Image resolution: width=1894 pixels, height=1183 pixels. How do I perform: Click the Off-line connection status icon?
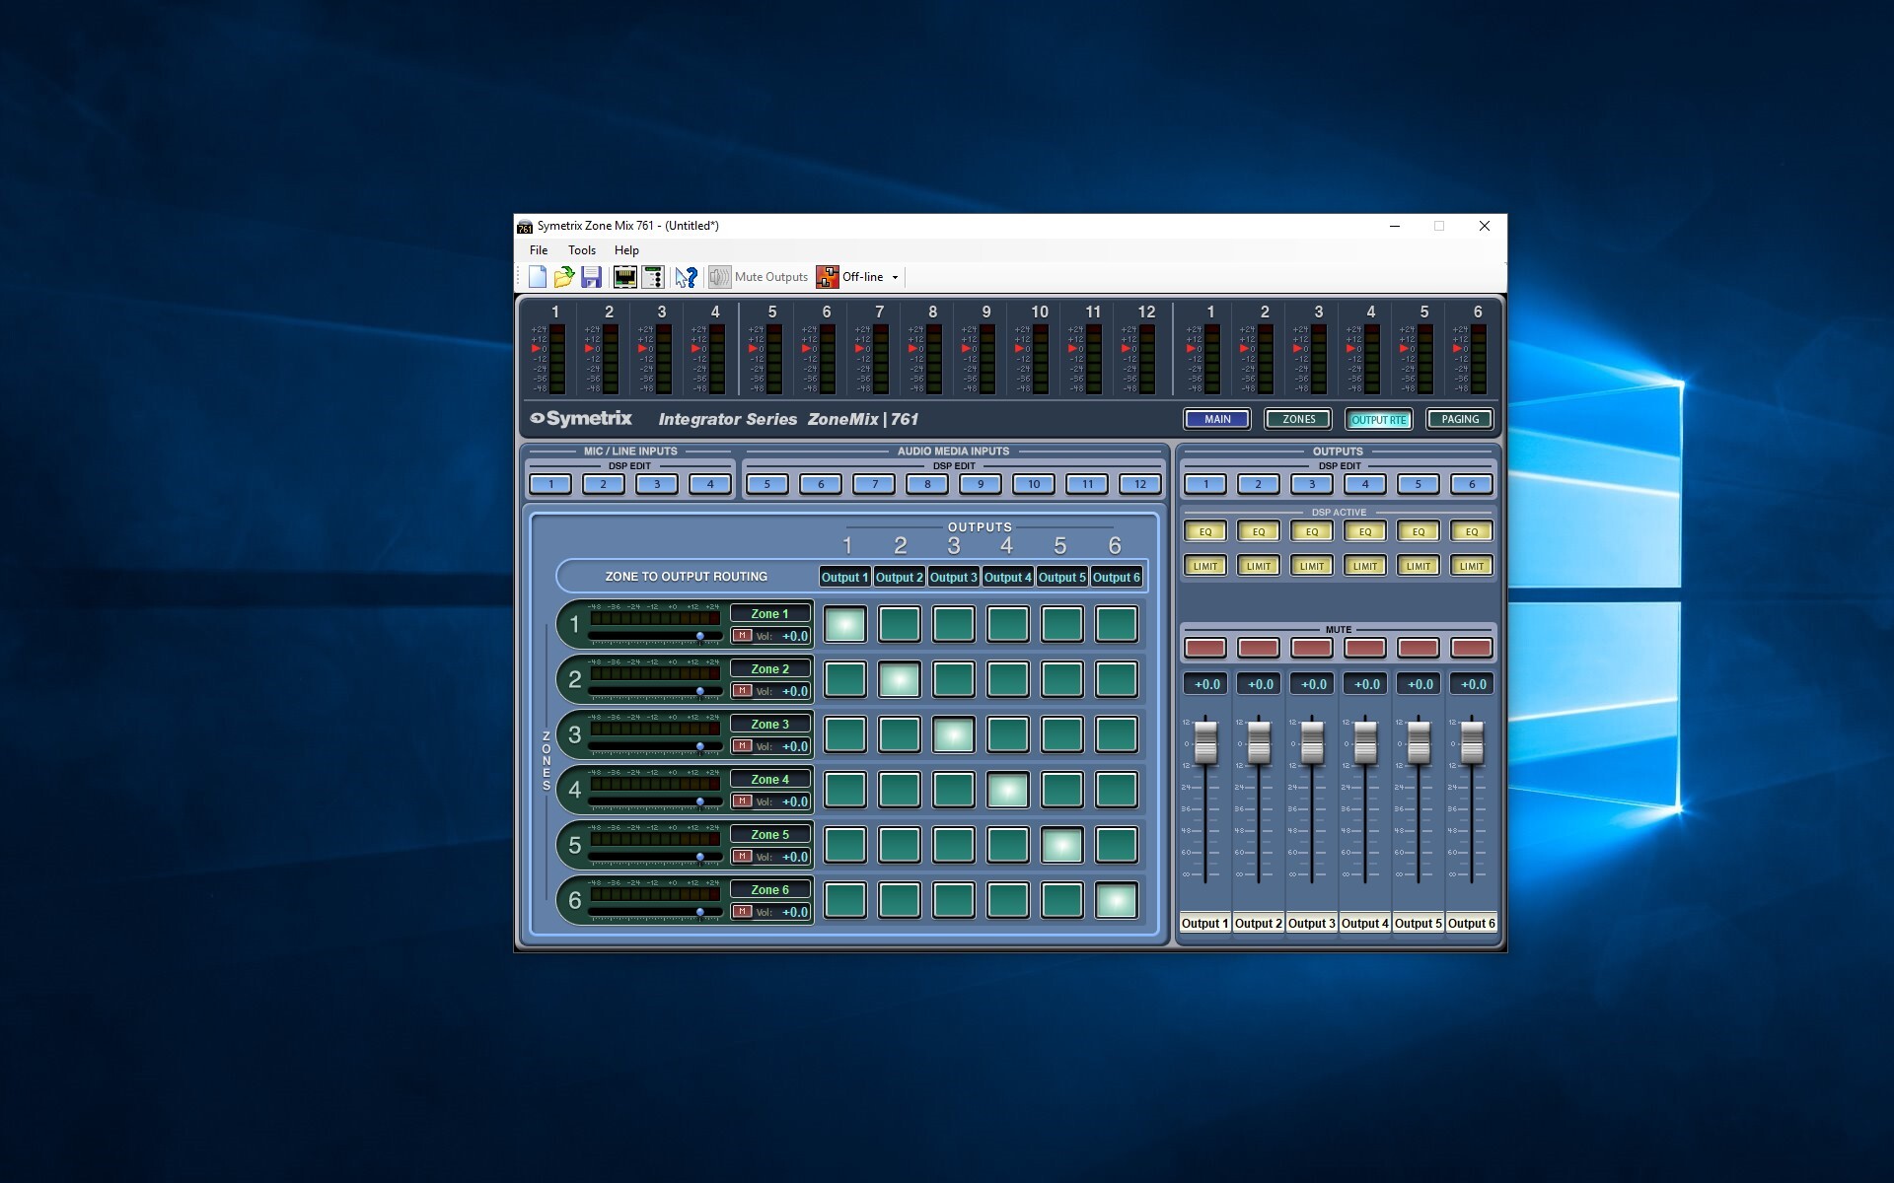[x=827, y=277]
